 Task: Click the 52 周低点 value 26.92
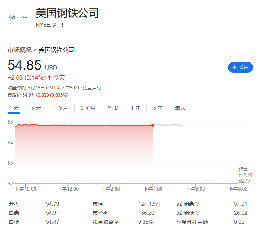(241, 213)
